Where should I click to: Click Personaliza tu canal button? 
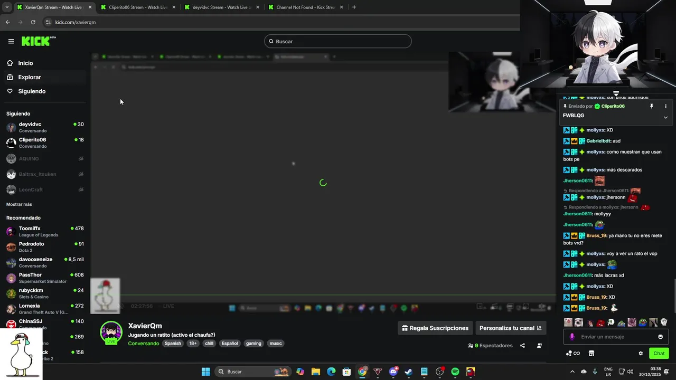510,328
